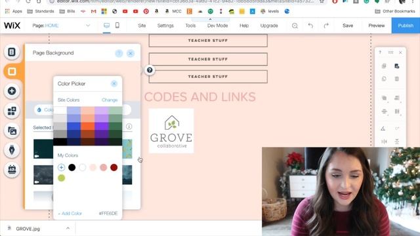Image resolution: width=420 pixels, height=236 pixels.
Task: Expand the Page HOME dropdown
Action: tap(88, 26)
